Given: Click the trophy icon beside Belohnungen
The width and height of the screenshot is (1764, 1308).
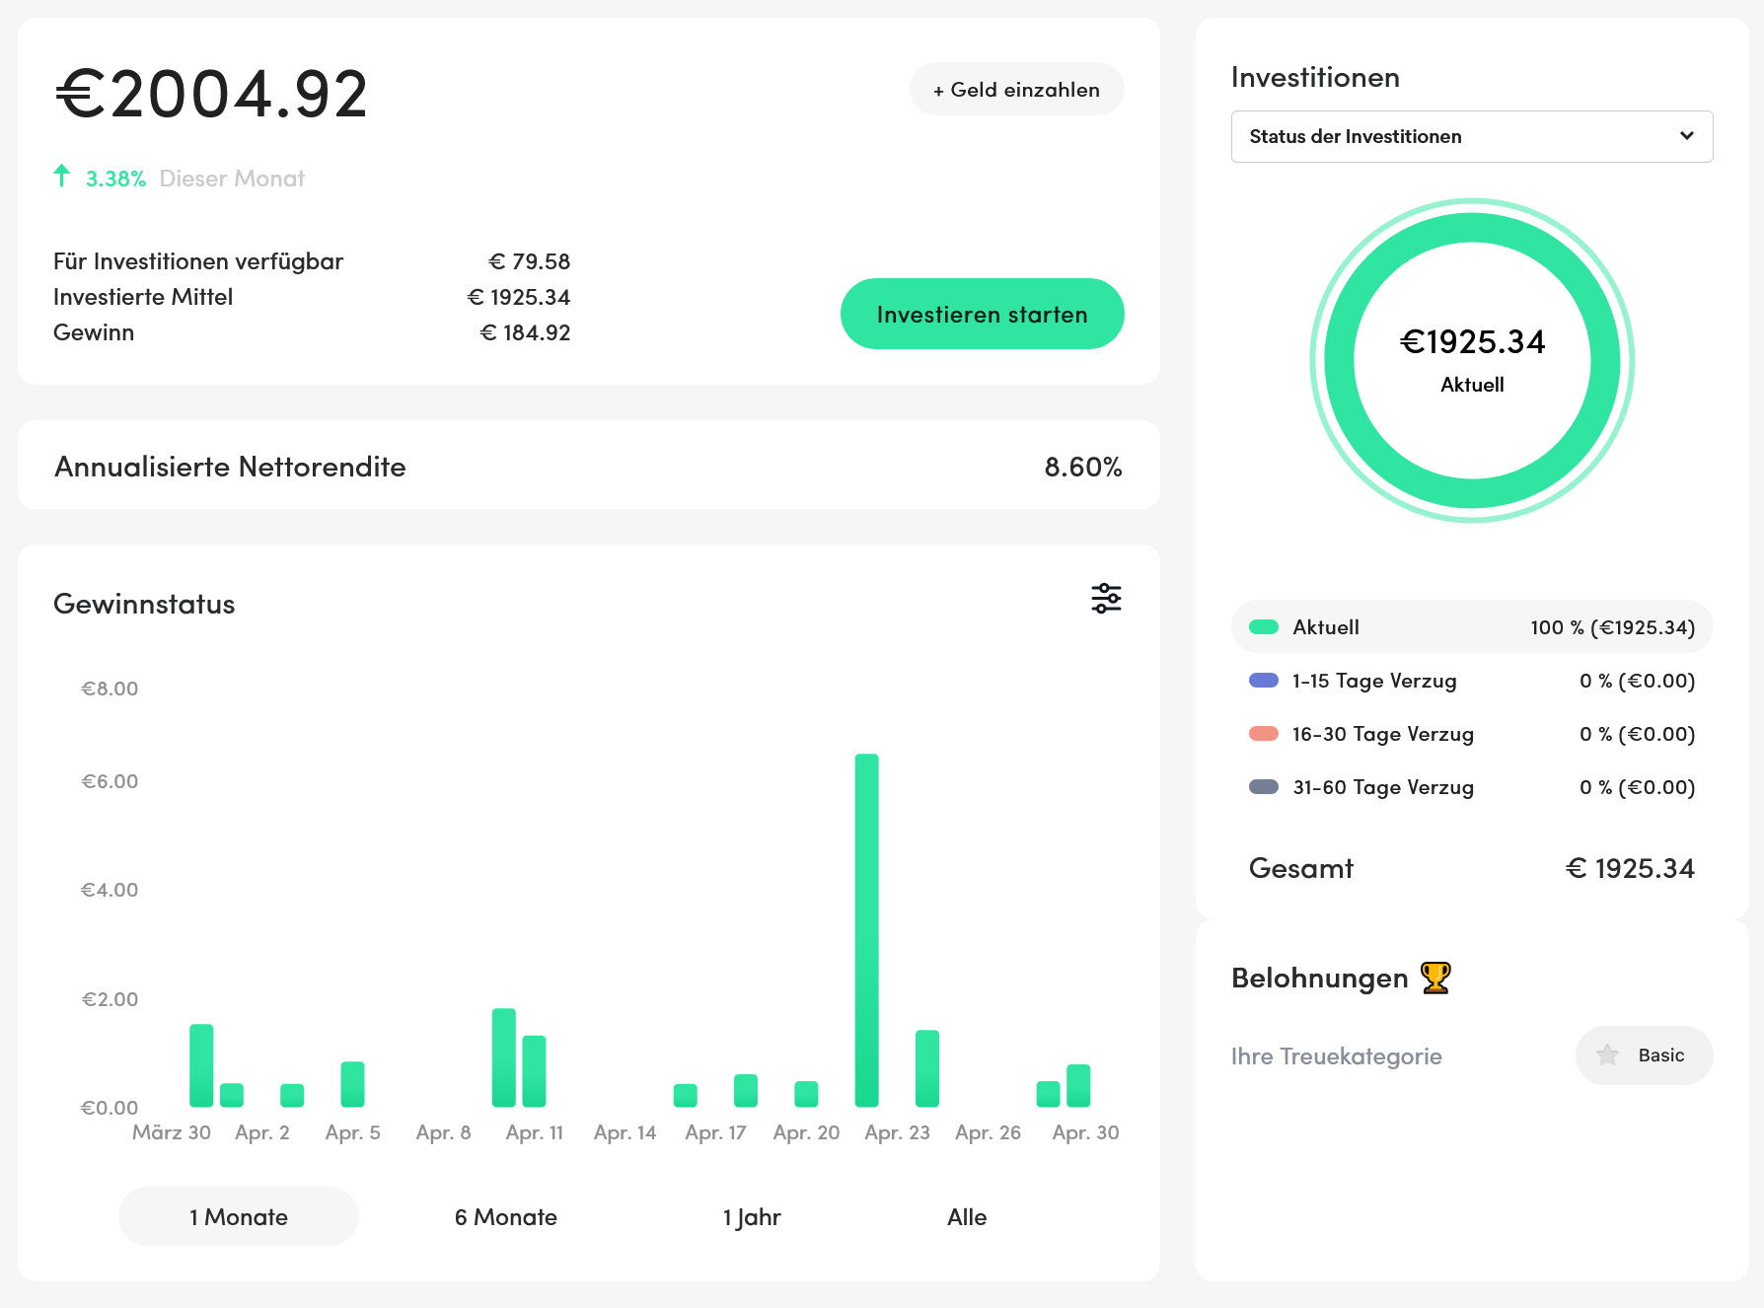Looking at the screenshot, I should (1435, 978).
